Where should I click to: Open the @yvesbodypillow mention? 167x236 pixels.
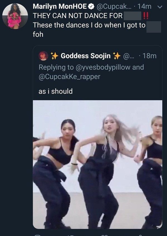[107, 67]
